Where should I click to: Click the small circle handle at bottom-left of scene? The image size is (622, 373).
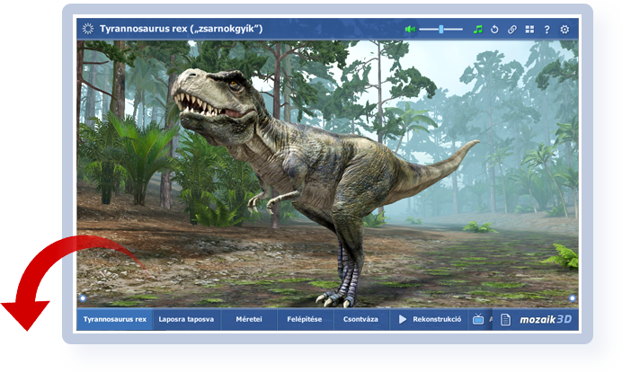point(82,298)
